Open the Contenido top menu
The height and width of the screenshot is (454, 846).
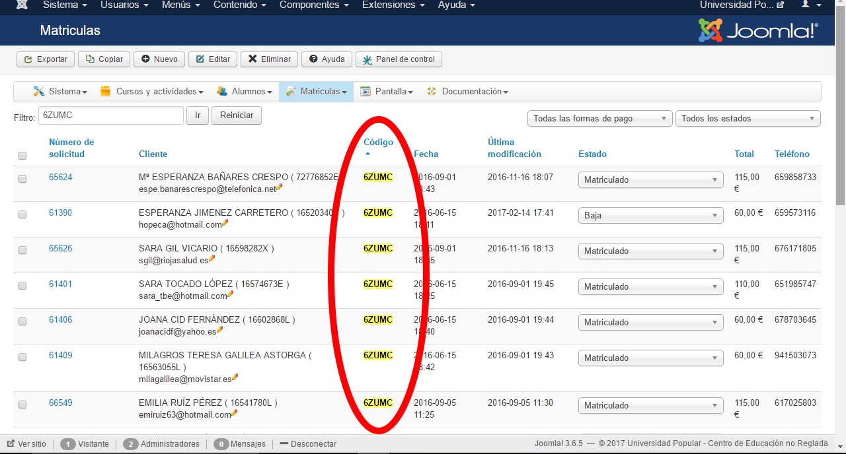click(240, 5)
